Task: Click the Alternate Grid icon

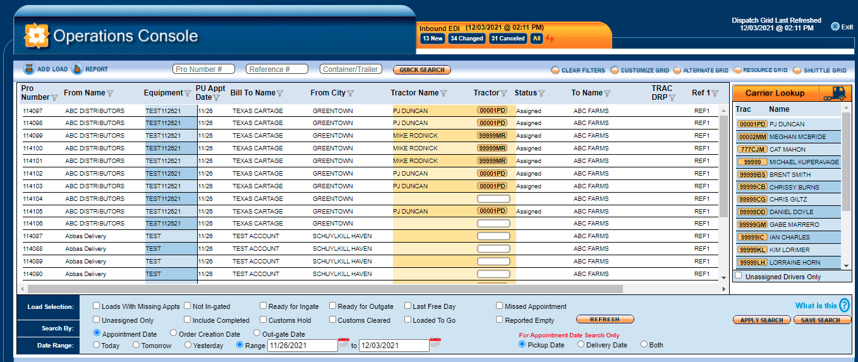Action: [677, 70]
